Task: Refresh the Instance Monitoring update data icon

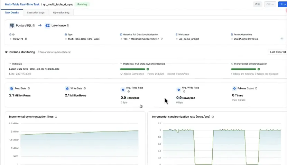Action: coord(70,52)
